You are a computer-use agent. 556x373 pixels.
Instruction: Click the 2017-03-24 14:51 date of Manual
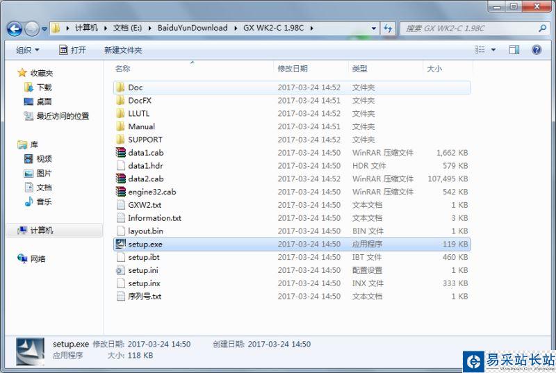point(309,126)
